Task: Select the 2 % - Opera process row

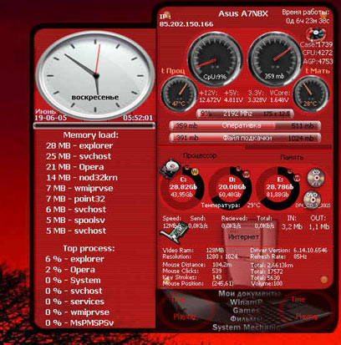Action: tap(70, 270)
